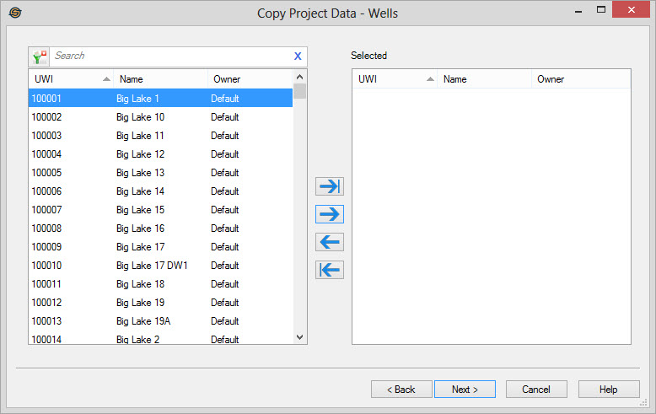Image resolution: width=656 pixels, height=414 pixels.
Task: Sort Selected list by UWI column
Action: [x=395, y=79]
